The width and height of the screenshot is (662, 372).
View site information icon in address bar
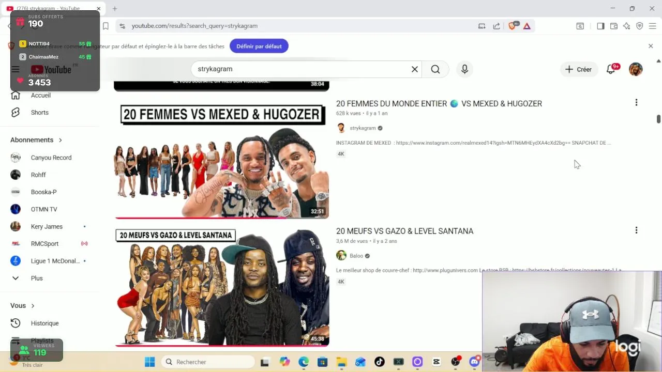pyautogui.click(x=122, y=26)
